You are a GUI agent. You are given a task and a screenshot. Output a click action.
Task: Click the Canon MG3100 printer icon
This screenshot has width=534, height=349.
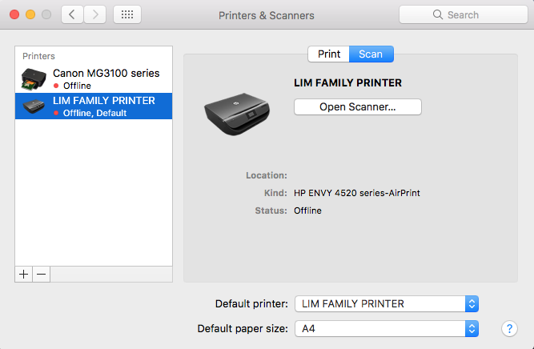[33, 78]
